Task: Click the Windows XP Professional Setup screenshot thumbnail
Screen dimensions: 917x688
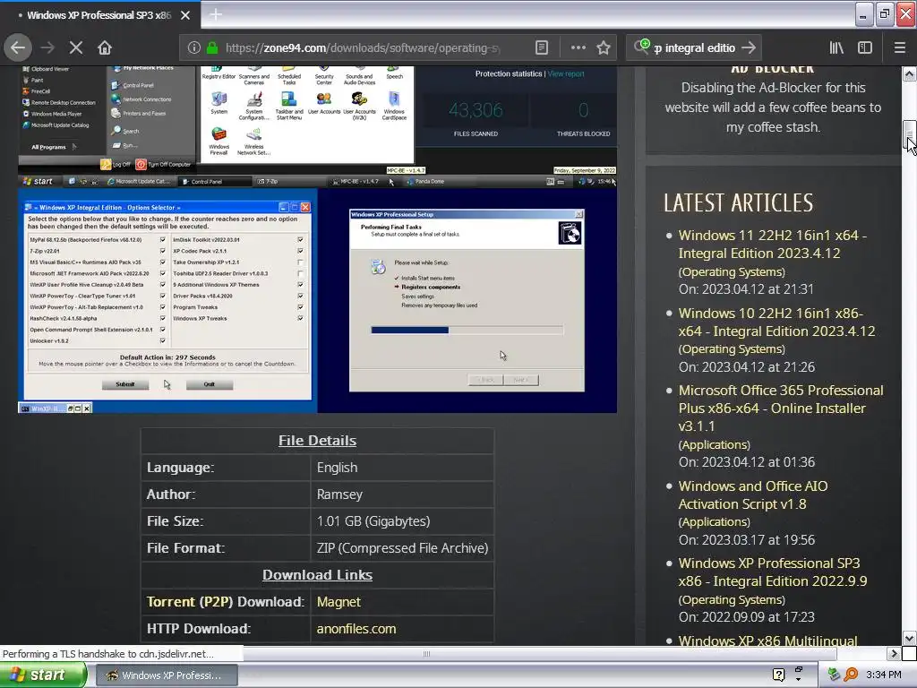Action: (467, 301)
